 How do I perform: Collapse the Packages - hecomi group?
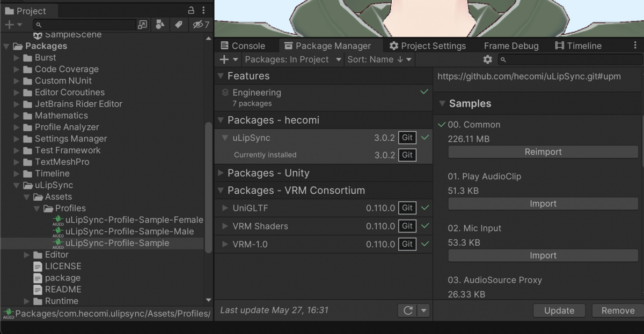221,120
